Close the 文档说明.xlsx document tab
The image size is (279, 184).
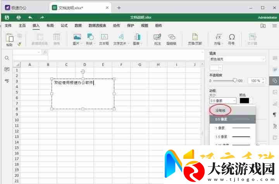click(107, 8)
